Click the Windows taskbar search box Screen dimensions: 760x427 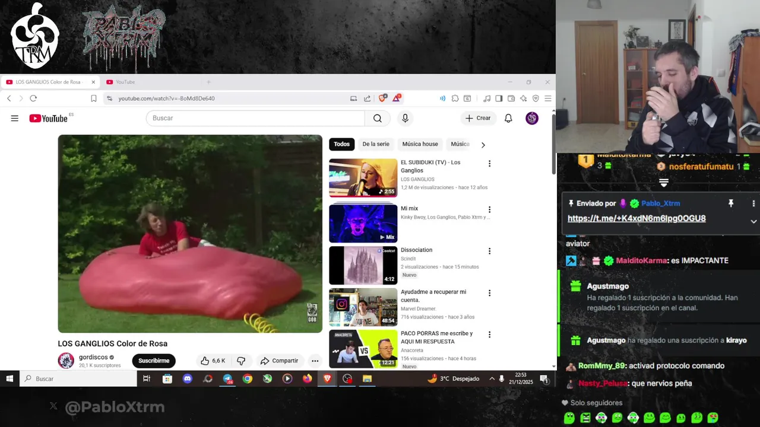pyautogui.click(x=78, y=378)
